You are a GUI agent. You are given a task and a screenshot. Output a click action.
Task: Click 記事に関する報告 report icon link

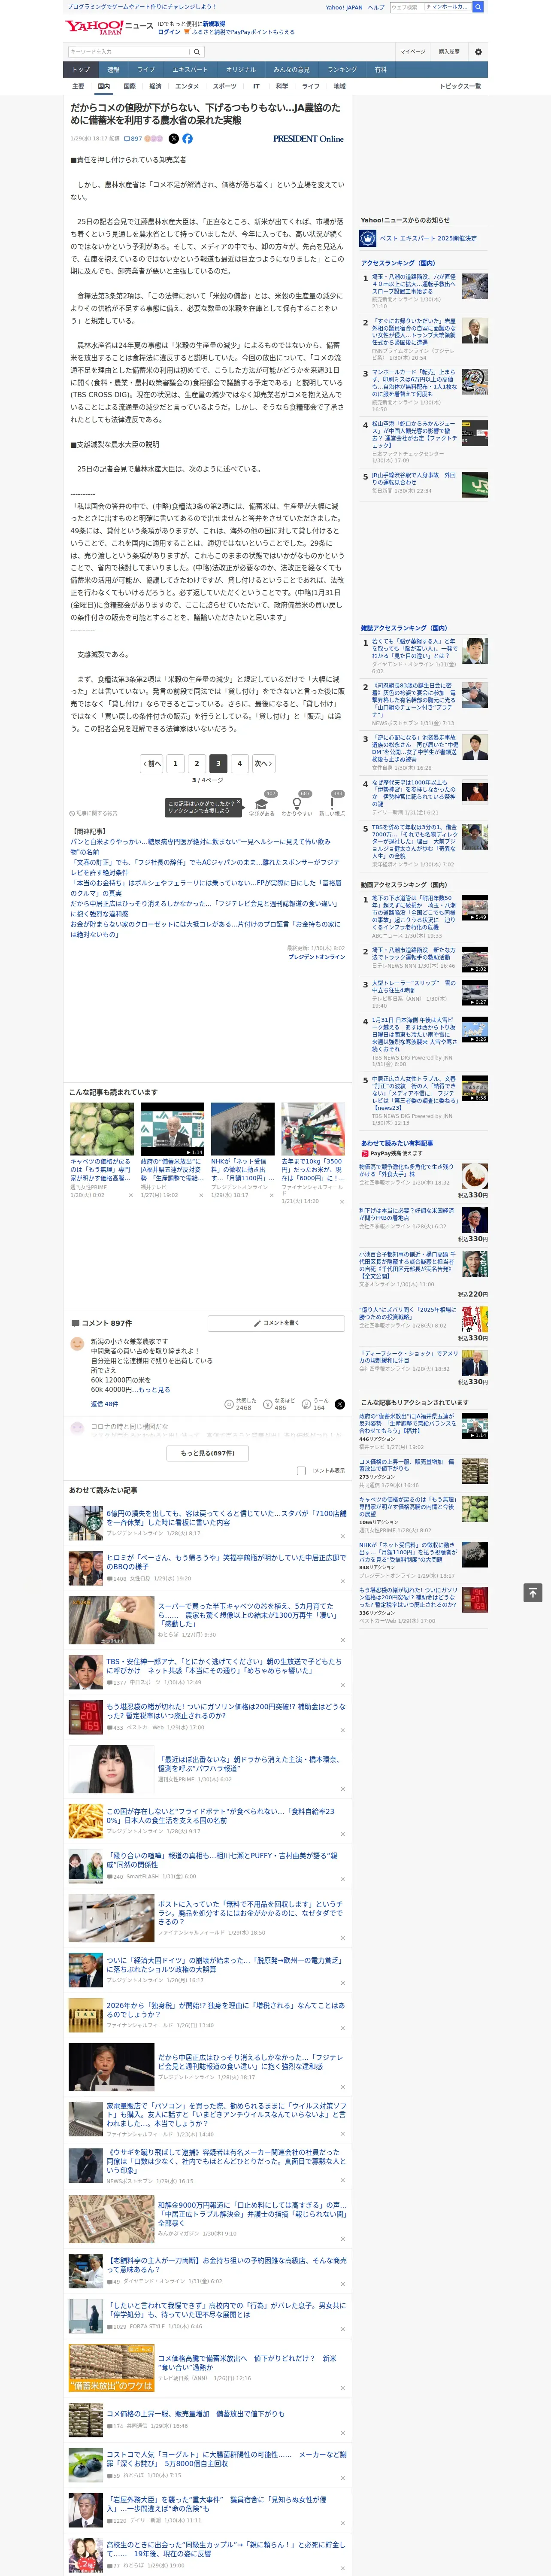click(93, 813)
